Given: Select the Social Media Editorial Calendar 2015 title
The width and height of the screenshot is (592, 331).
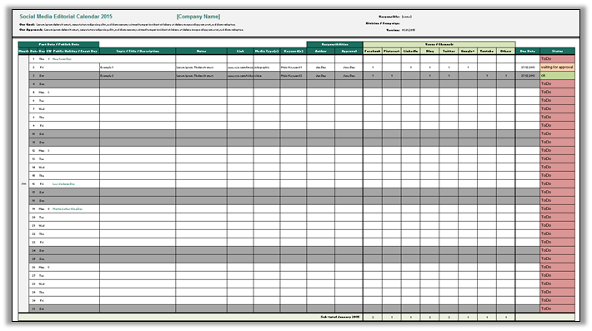Looking at the screenshot, I should pos(66,17).
